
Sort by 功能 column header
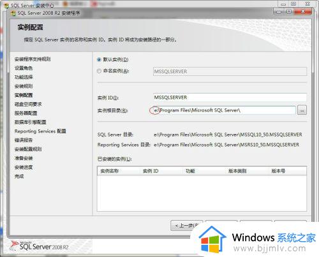click(204, 171)
